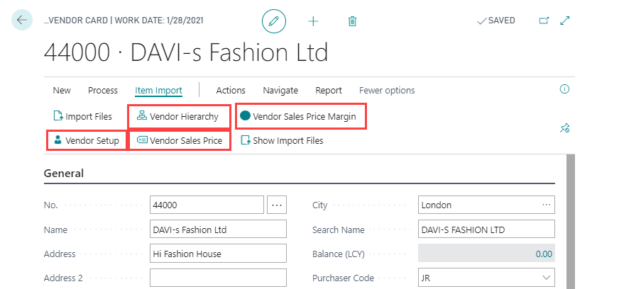This screenshot has width=619, height=289.
Task: Open the Item Import tab
Action: coord(158,90)
